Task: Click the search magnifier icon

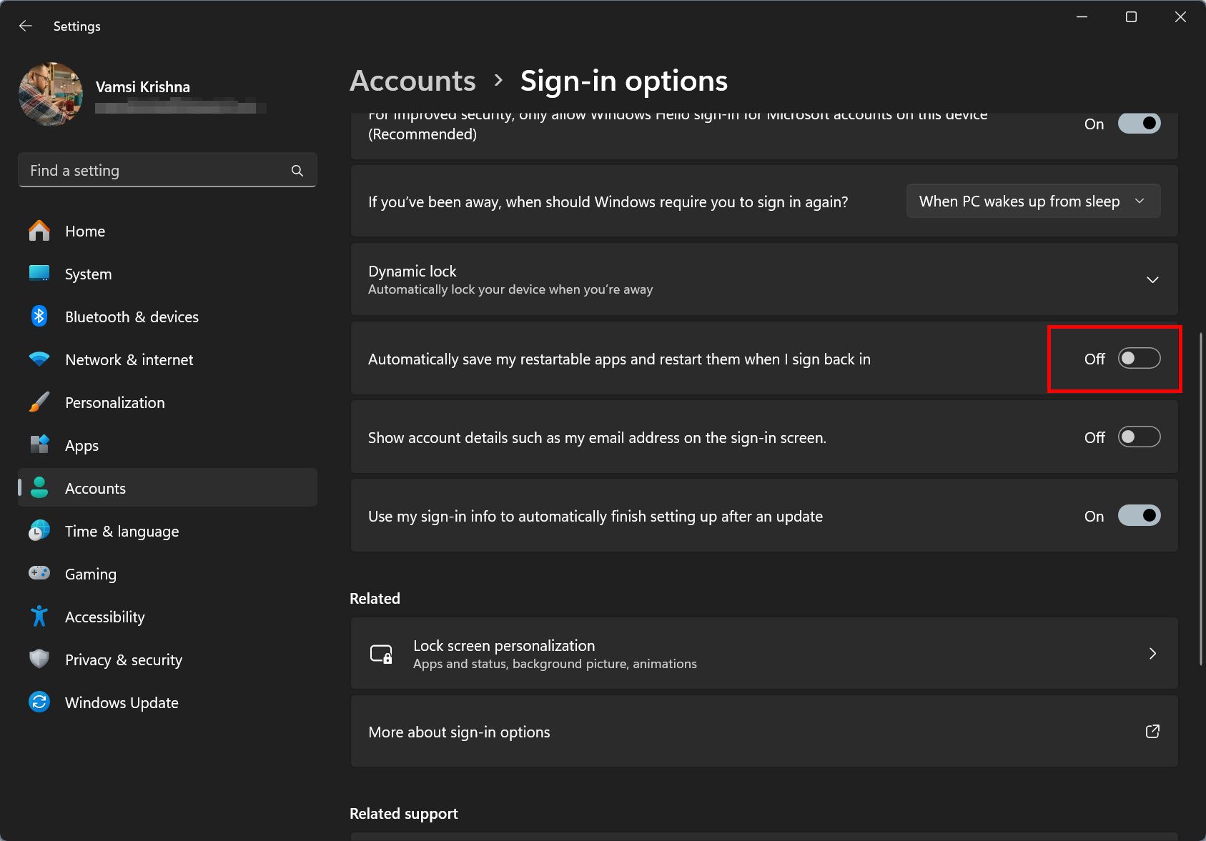Action: click(297, 171)
